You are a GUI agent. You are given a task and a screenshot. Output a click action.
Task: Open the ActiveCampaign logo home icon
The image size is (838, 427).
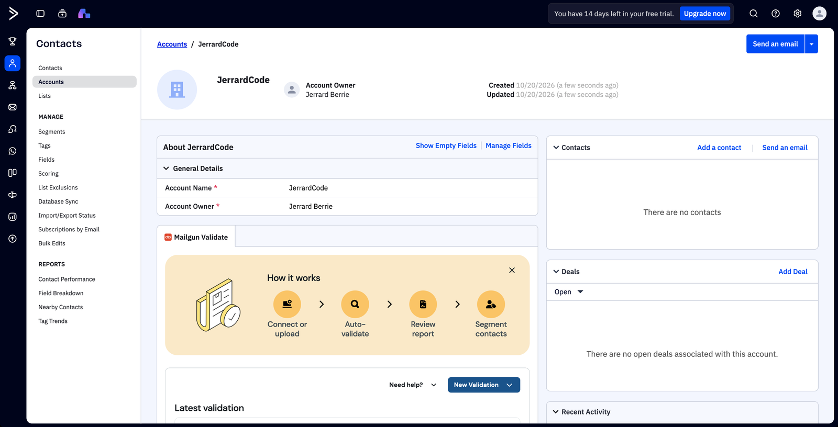click(x=13, y=14)
